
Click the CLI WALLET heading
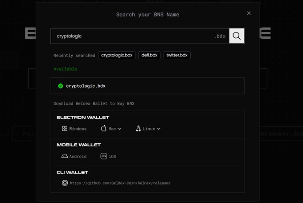73,172
